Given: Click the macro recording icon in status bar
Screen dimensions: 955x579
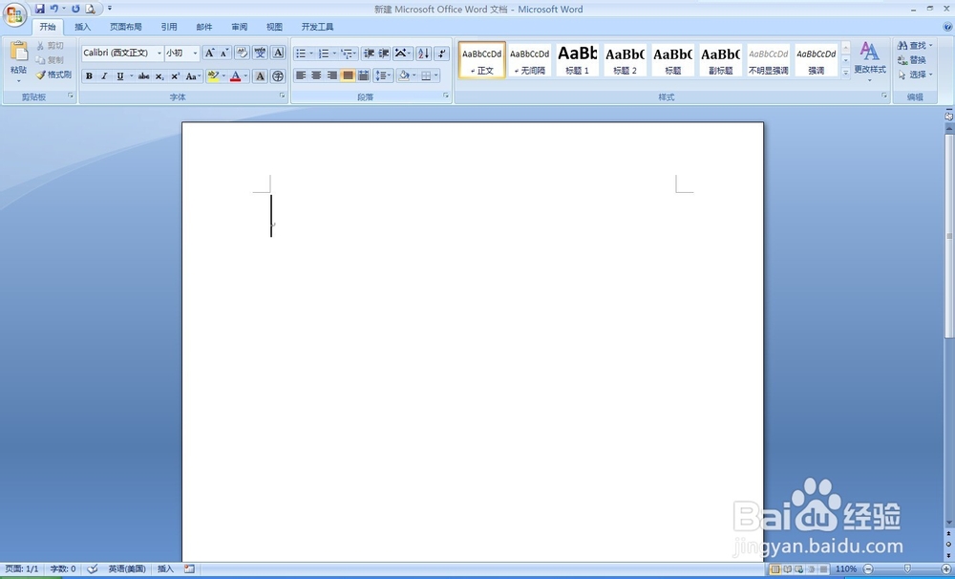Looking at the screenshot, I should (x=189, y=568).
